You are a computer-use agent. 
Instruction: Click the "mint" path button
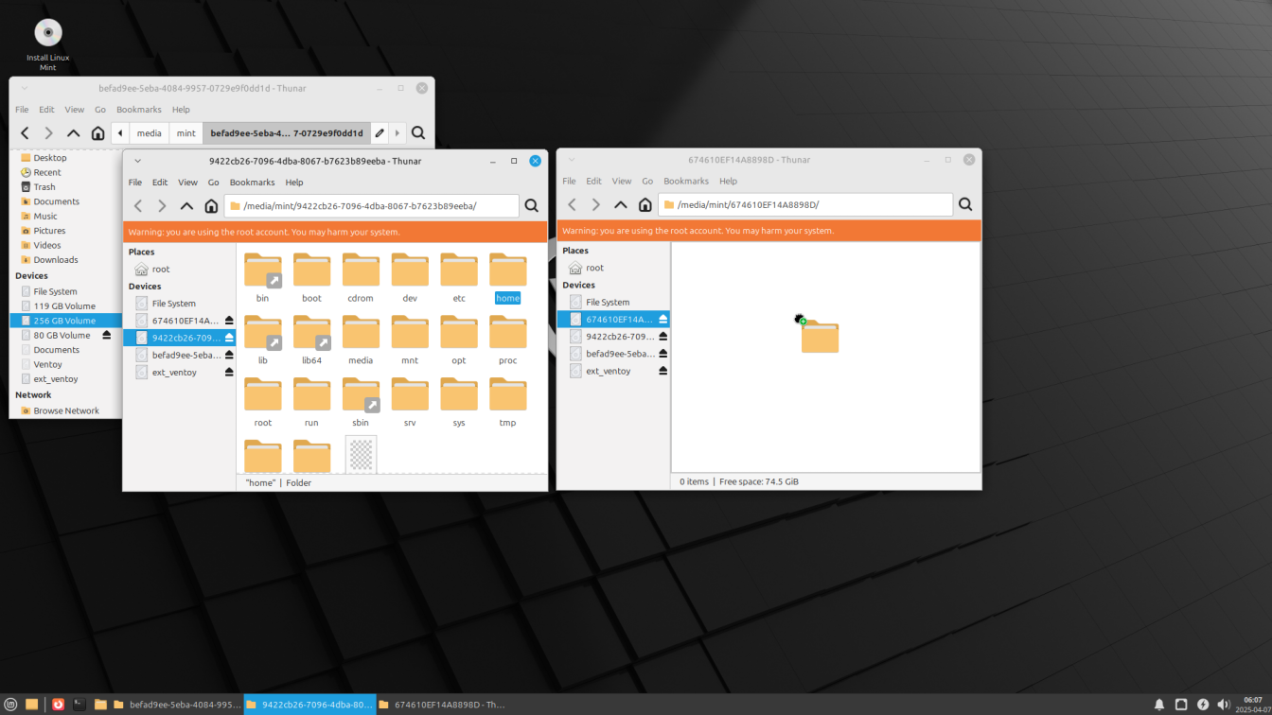[x=186, y=133]
